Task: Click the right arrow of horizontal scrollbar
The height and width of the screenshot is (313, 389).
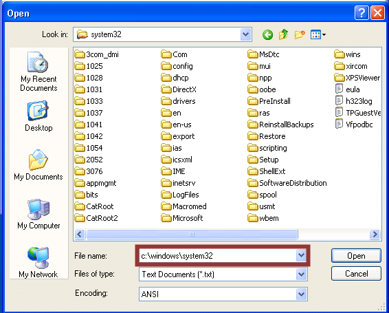Action: tap(375, 235)
